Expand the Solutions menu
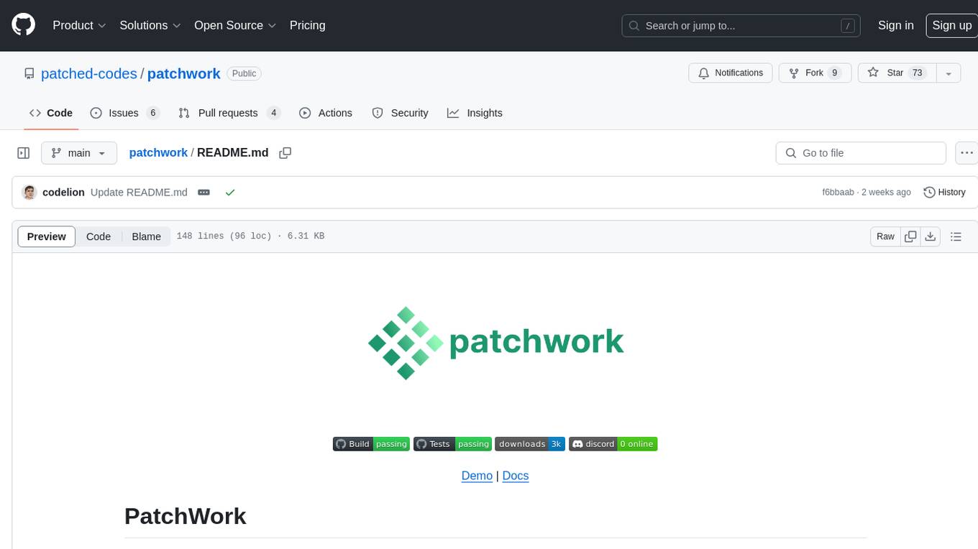Screen dimensions: 978x549 point(150,25)
